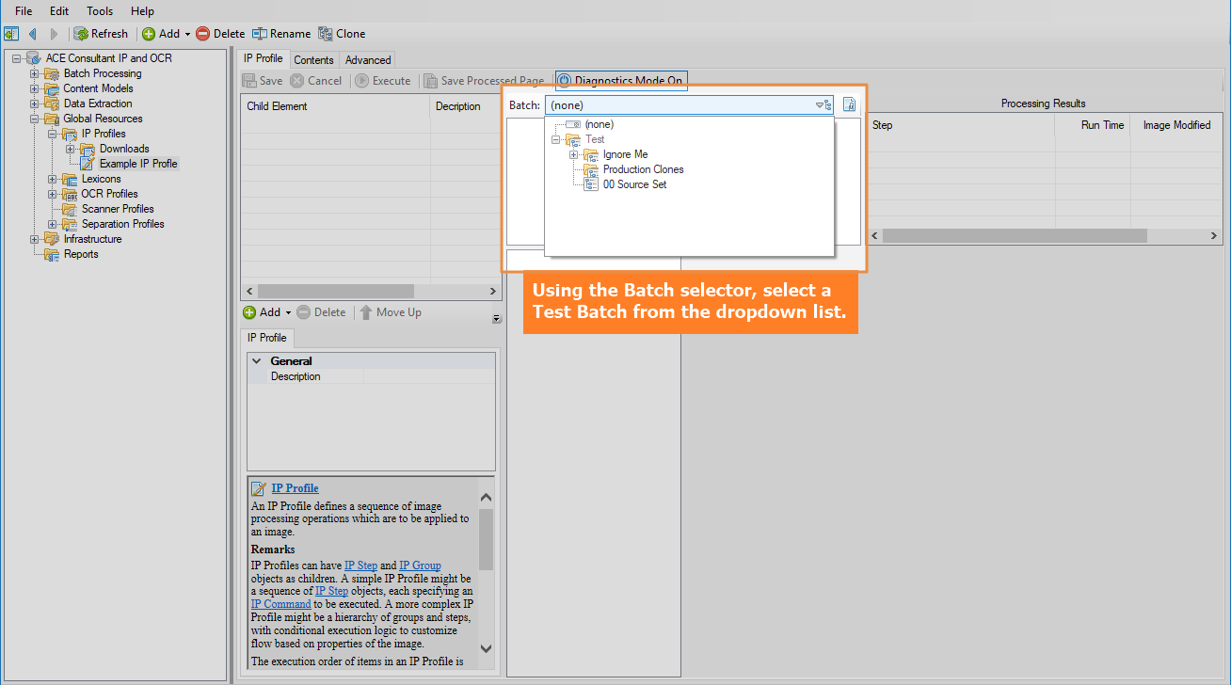Click the Clone toolbar icon
This screenshot has height=685, width=1231.
(x=326, y=34)
